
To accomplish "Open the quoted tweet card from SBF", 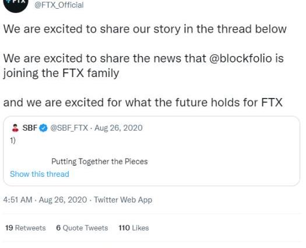I will [x=152, y=151].
